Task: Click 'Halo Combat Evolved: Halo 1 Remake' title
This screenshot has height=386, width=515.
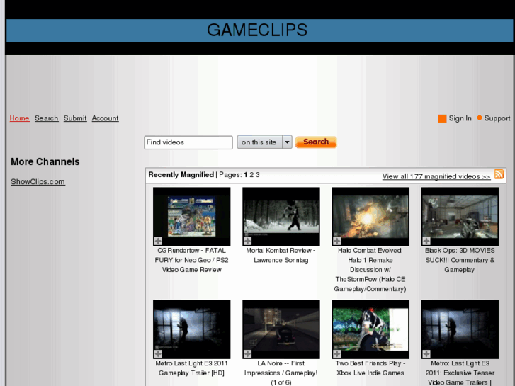Action: point(370,269)
